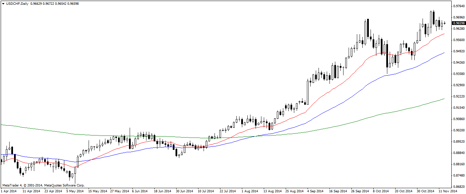Click the 0.92220 price level on scale
Screen dimensions: 466x194
tap(458, 96)
